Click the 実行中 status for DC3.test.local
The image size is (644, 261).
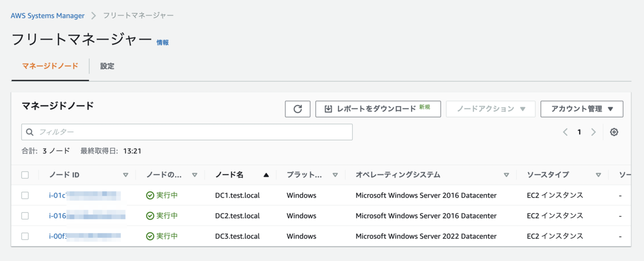[162, 236]
